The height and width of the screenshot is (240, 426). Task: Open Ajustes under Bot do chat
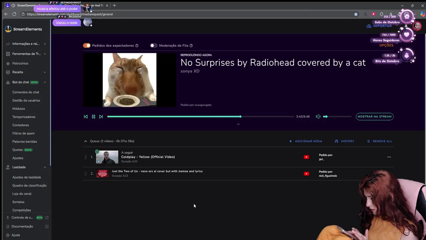coord(18,158)
